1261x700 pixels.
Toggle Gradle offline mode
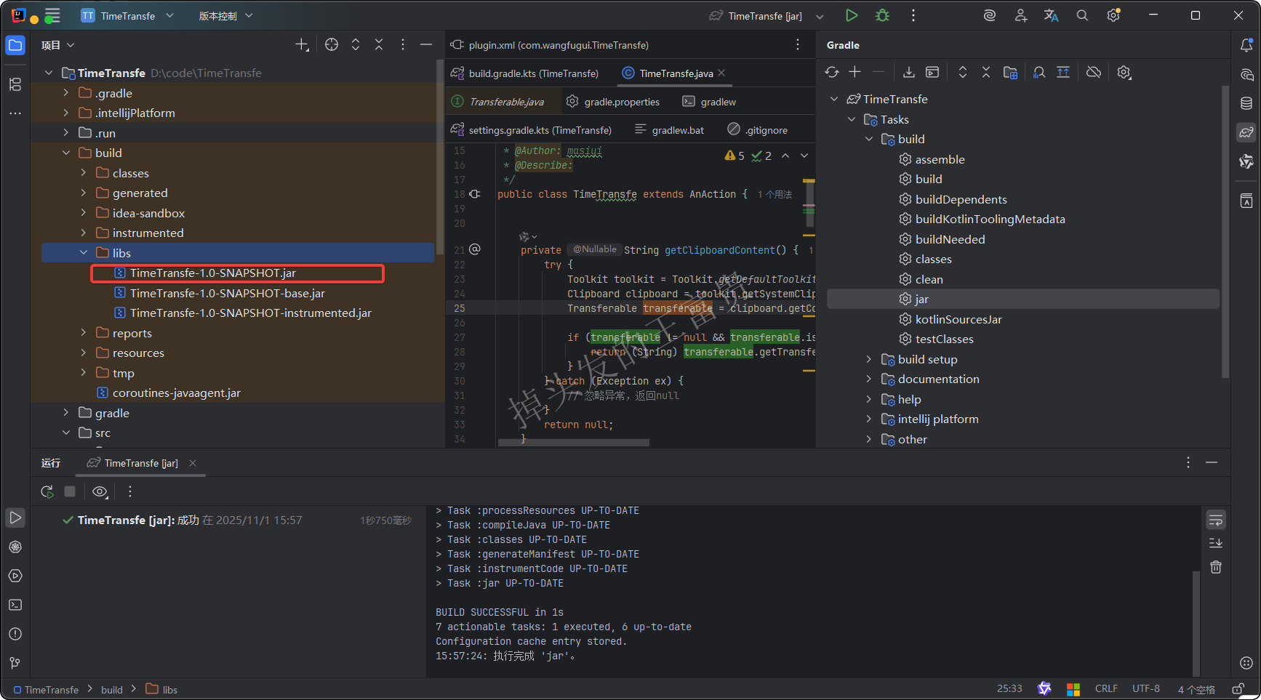(1094, 72)
